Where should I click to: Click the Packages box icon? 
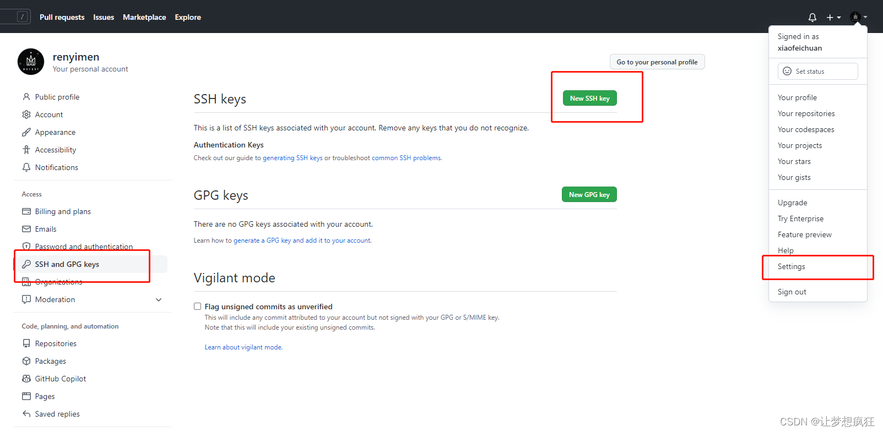[x=26, y=361]
